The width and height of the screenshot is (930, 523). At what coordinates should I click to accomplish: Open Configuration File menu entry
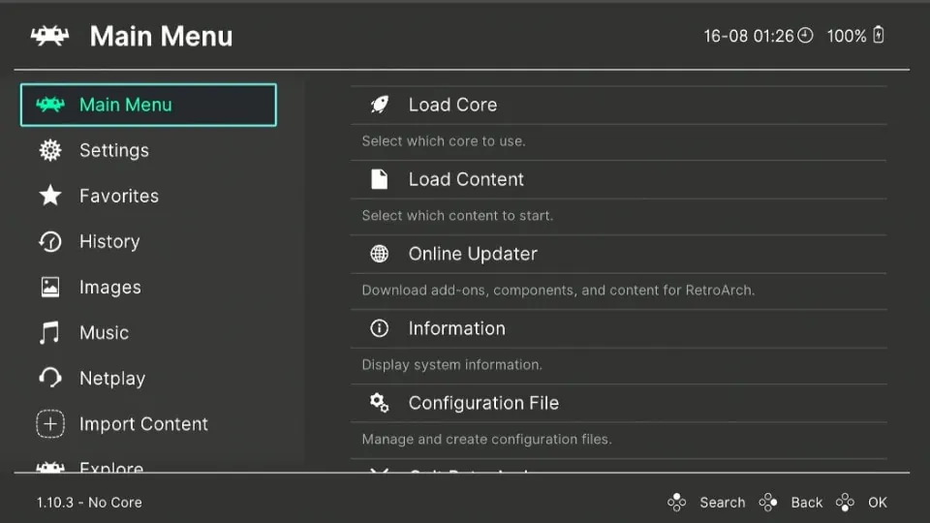tap(619, 403)
